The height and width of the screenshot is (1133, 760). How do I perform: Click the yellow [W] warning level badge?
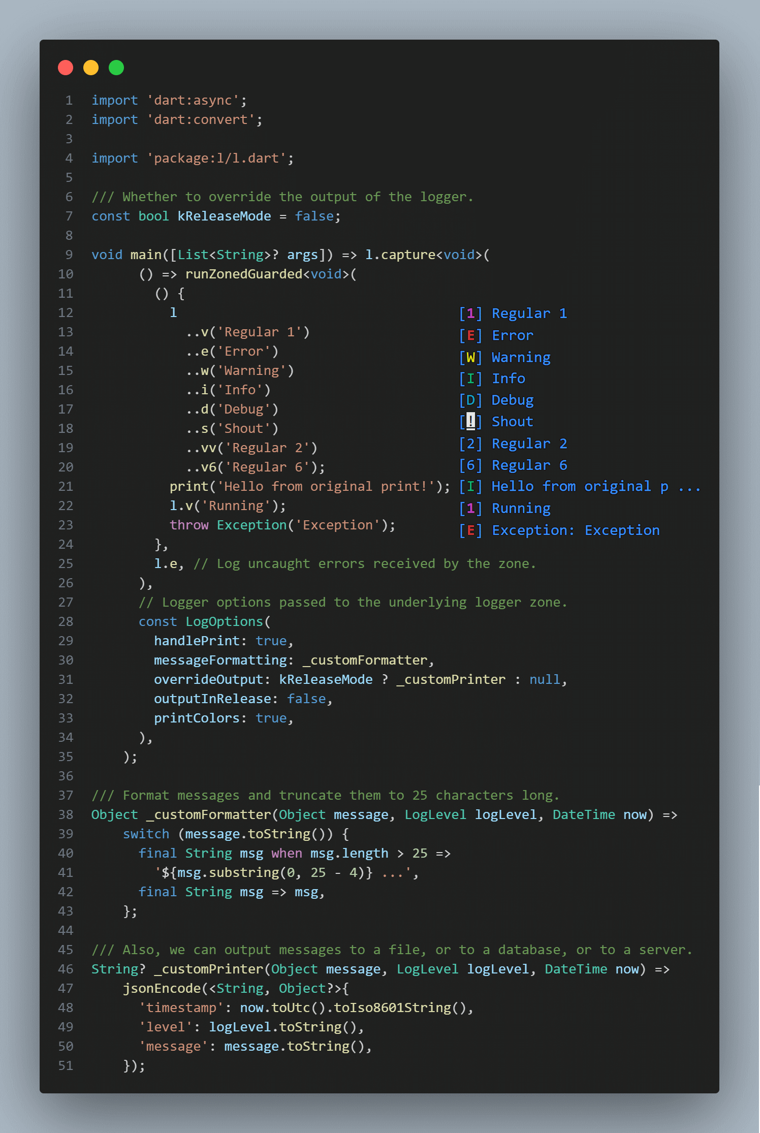tap(470, 357)
